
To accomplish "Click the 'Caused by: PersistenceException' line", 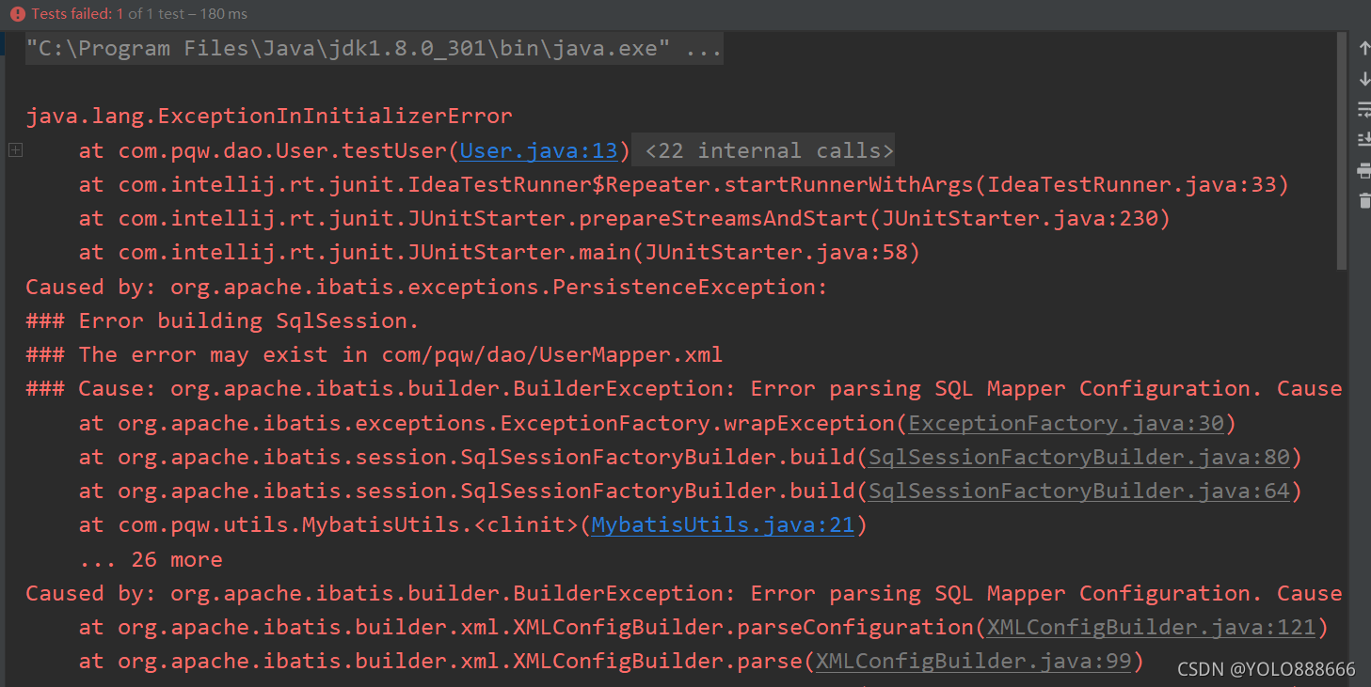I will (x=426, y=287).
